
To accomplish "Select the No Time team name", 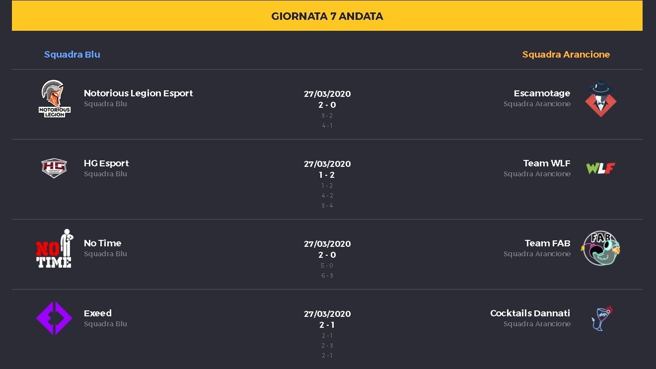I will [x=102, y=243].
